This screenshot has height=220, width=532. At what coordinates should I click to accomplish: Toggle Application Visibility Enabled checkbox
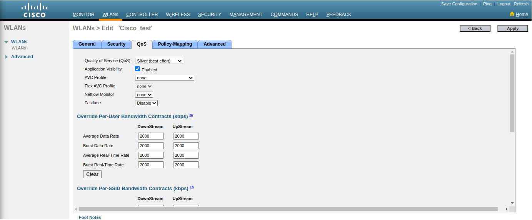(138, 69)
